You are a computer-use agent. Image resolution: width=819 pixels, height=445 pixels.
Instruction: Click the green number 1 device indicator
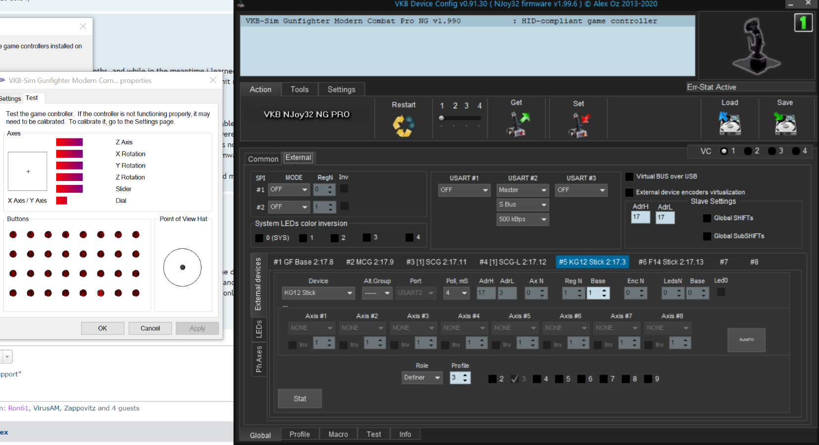803,23
